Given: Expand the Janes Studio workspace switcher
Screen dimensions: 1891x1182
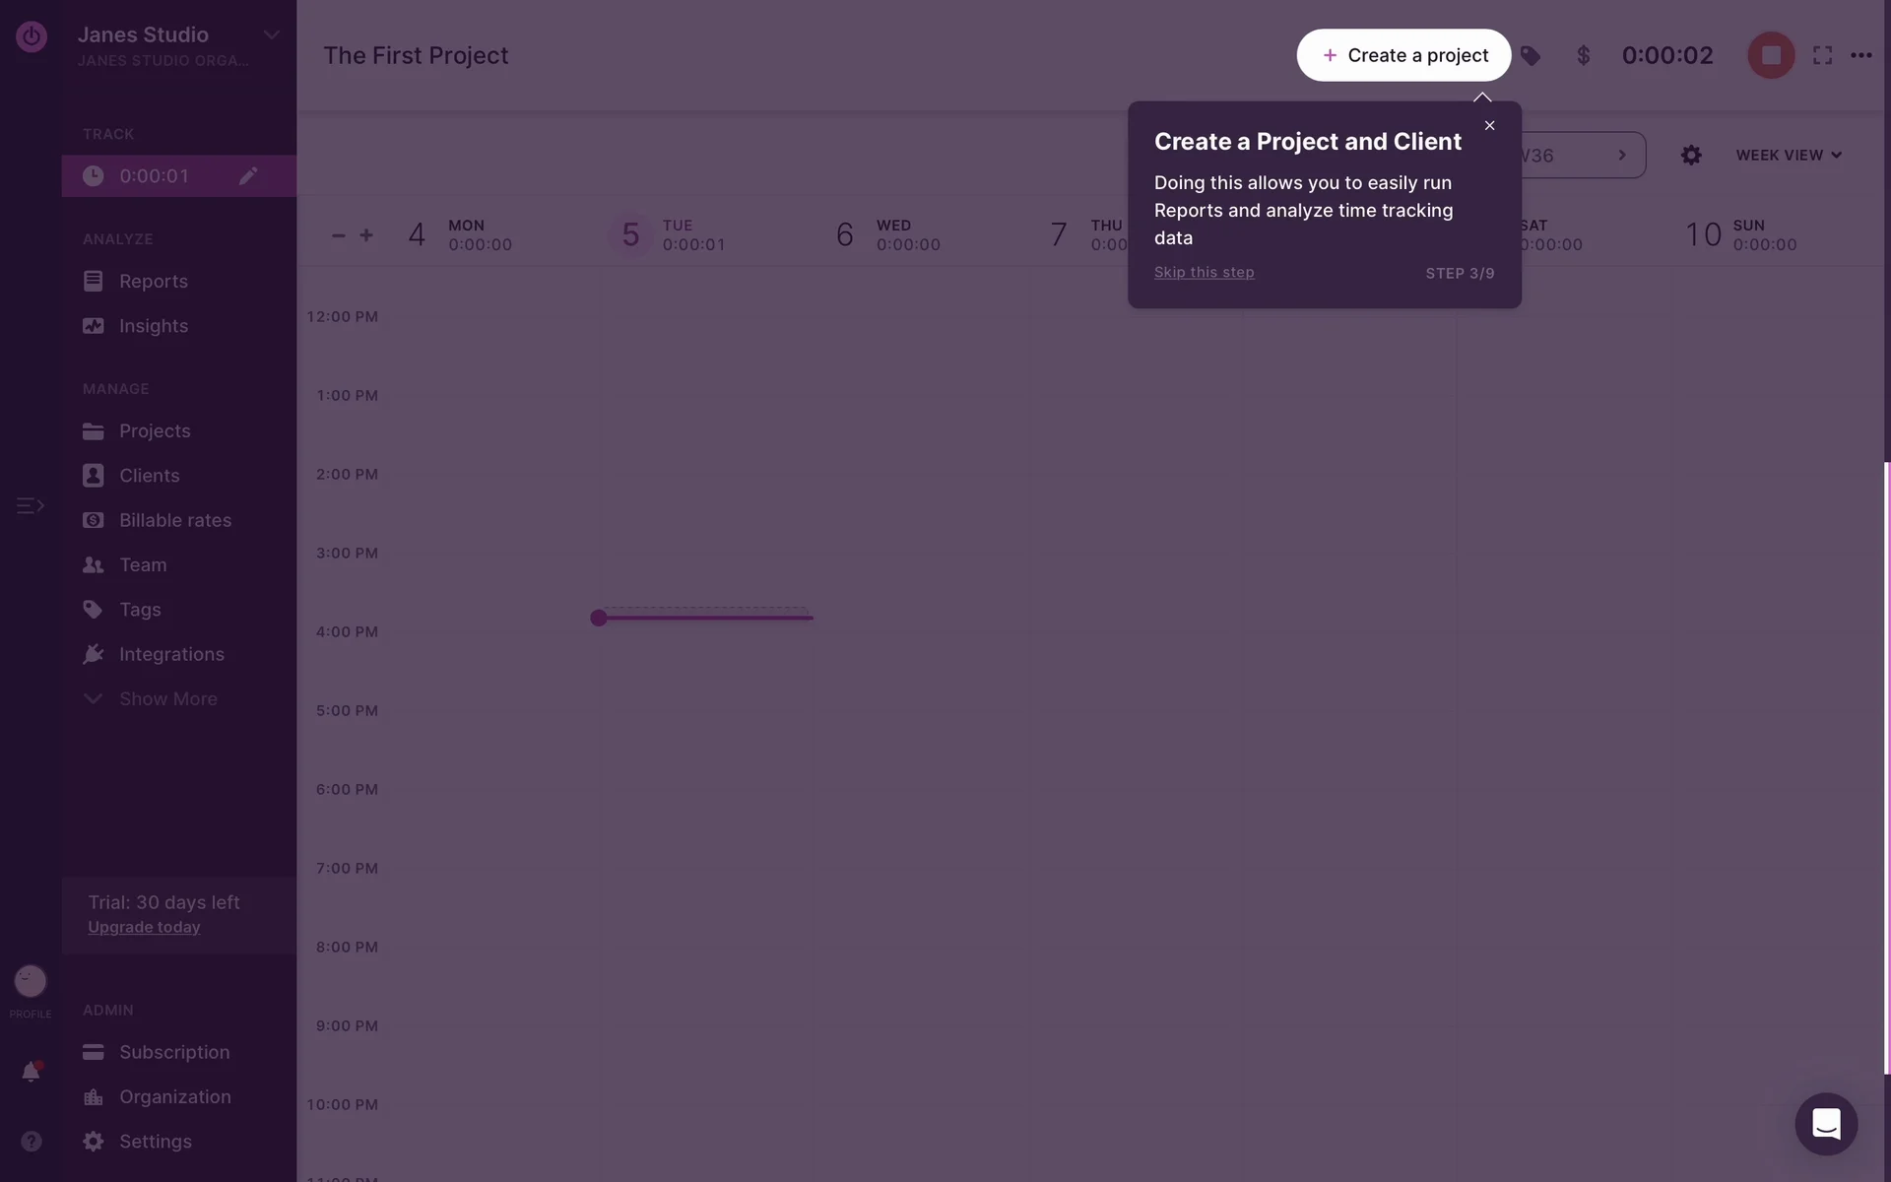Looking at the screenshot, I should [x=271, y=34].
